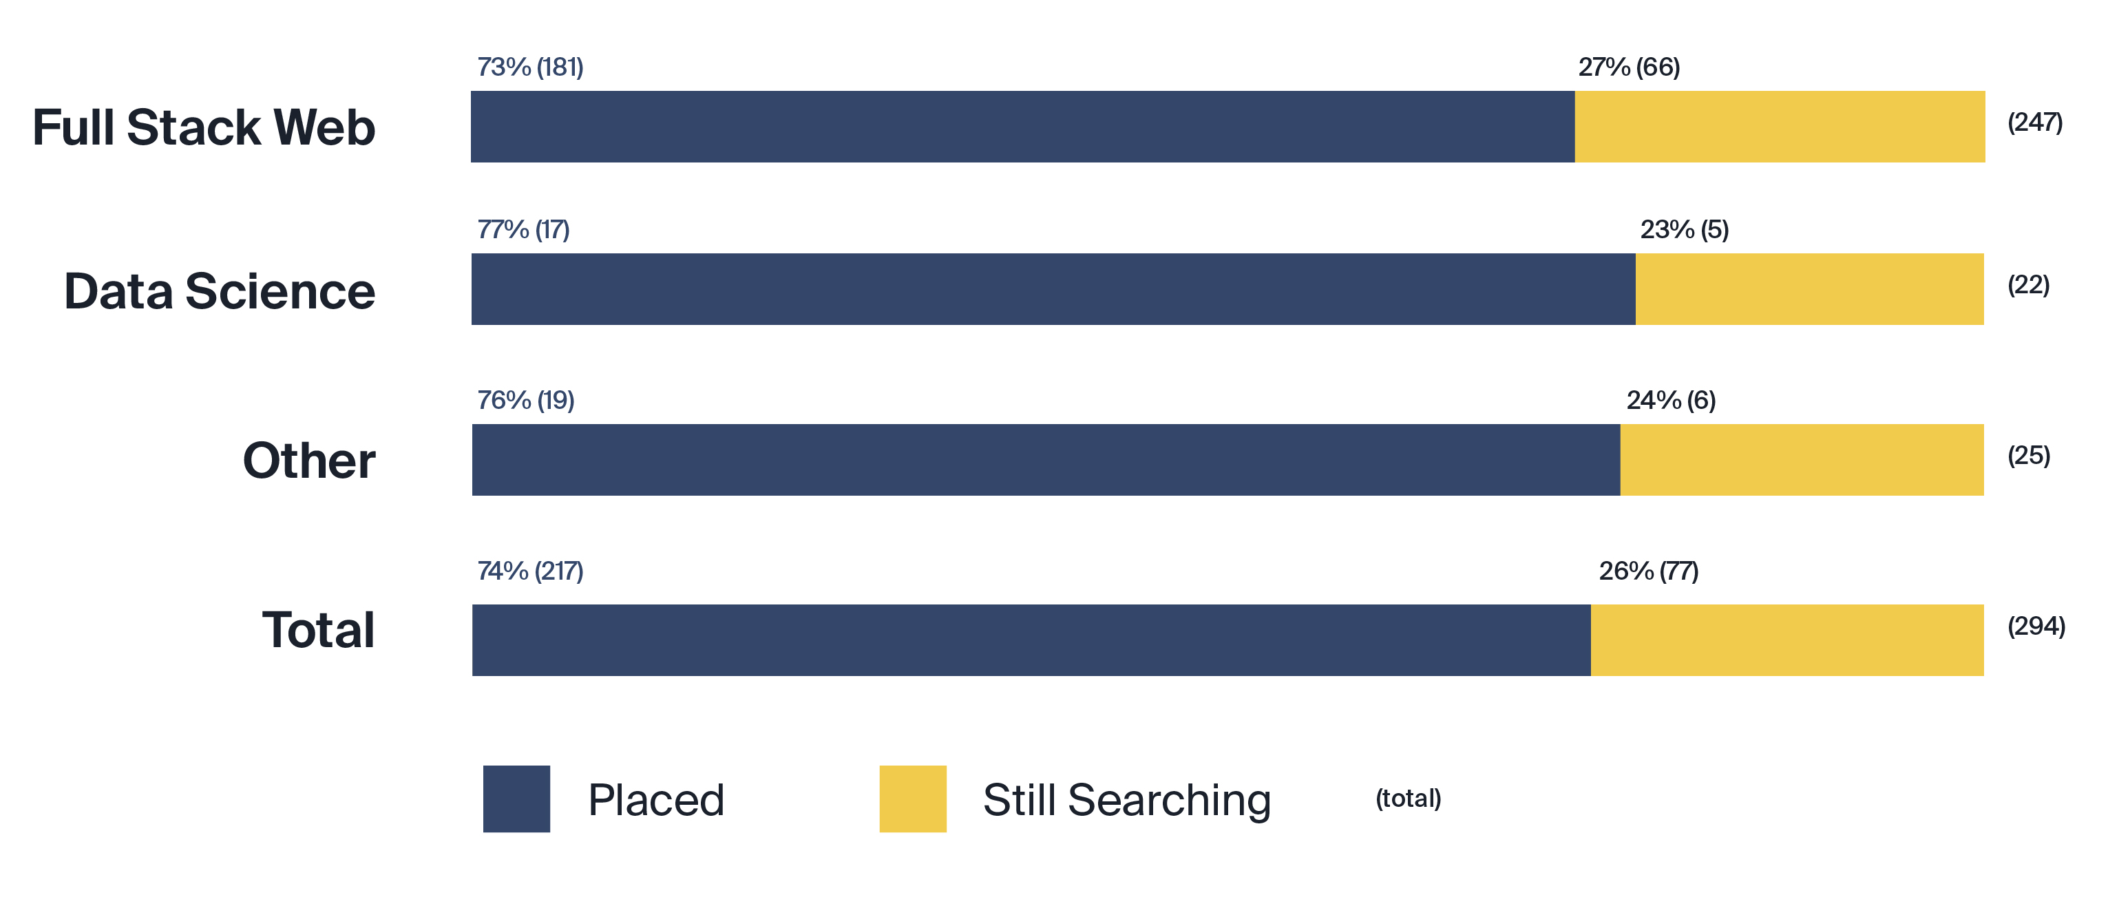Select the Full Stack Web placed bar segment

coord(1023,126)
